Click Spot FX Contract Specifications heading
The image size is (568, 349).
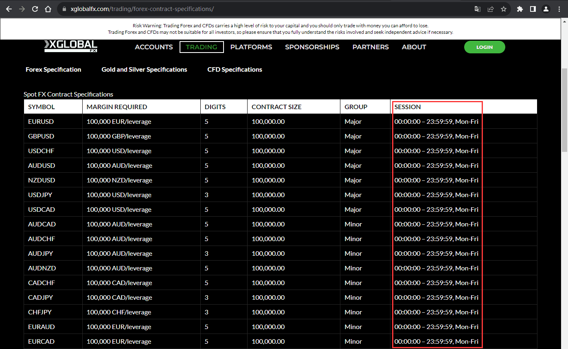click(x=68, y=94)
